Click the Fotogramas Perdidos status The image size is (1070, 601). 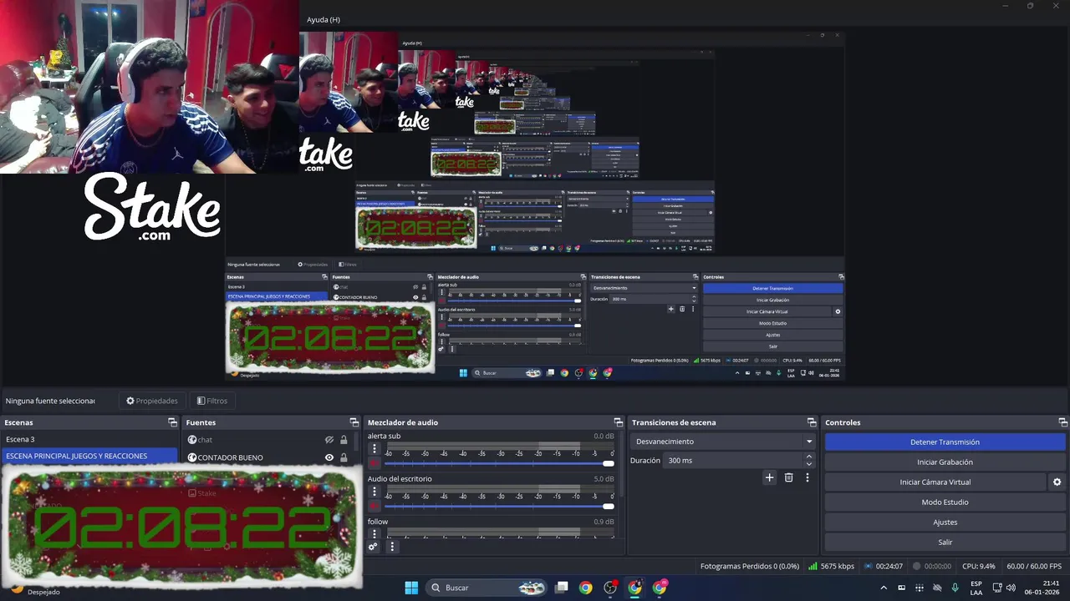point(749,566)
